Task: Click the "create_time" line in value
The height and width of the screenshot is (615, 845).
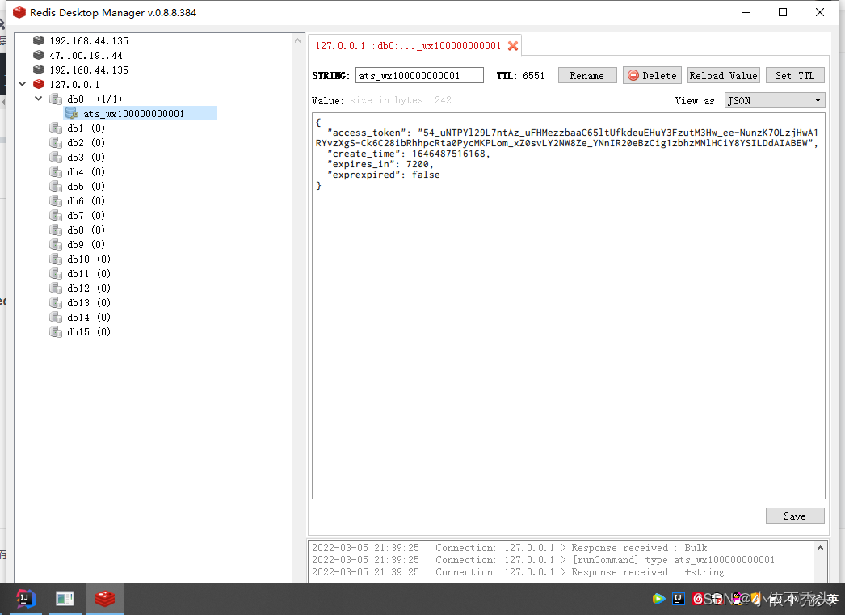Action: [x=409, y=154]
